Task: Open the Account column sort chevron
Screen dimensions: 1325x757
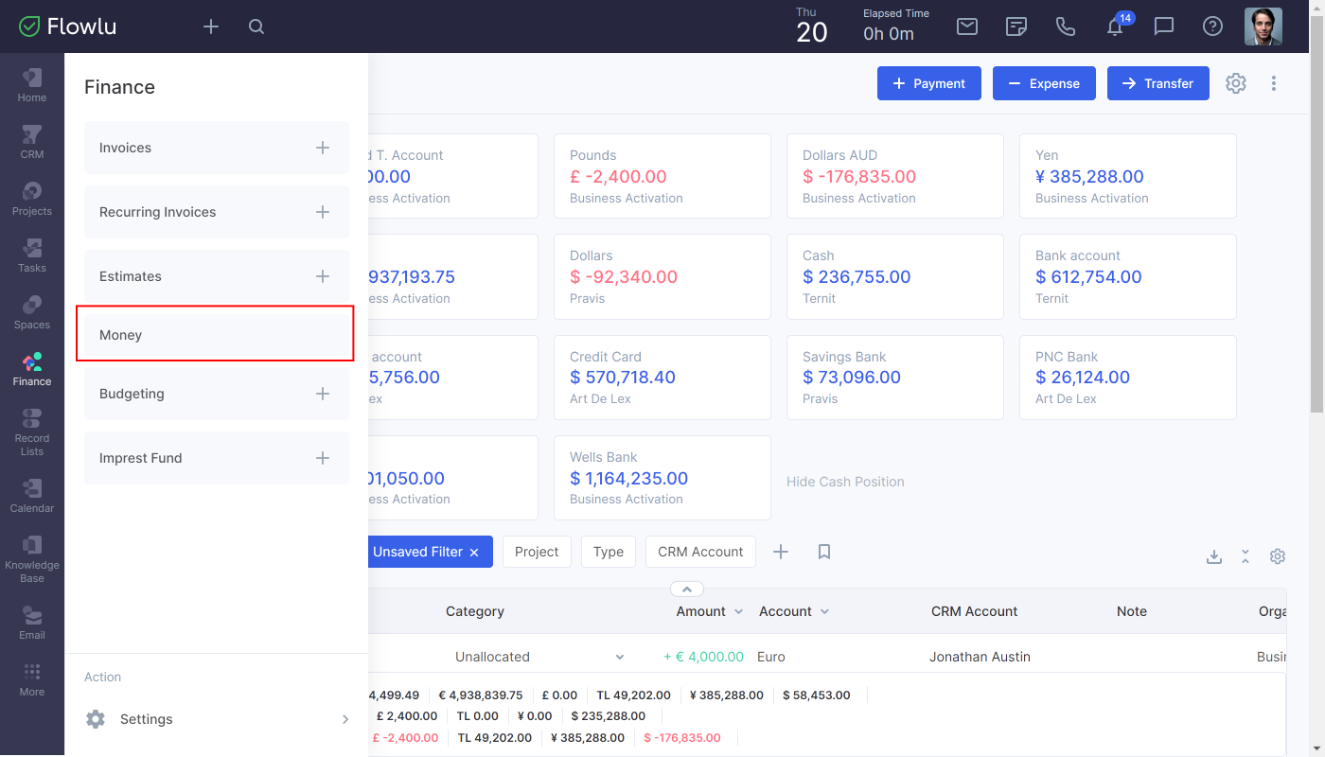Action: click(x=824, y=612)
